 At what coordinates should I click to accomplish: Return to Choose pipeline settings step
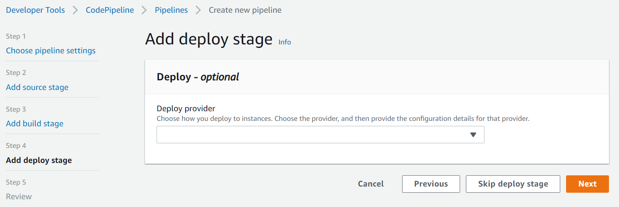click(51, 51)
